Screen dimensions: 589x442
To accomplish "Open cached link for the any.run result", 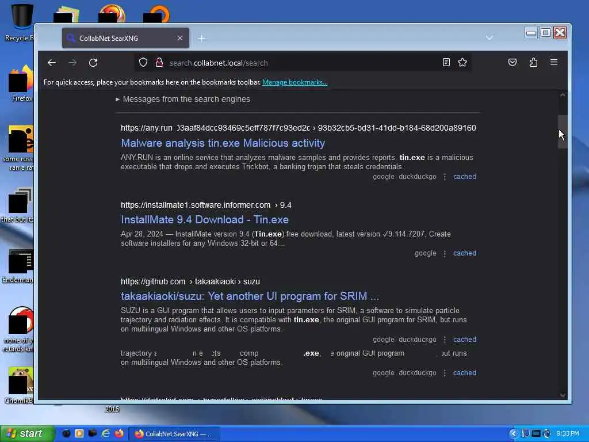I will click(x=465, y=177).
